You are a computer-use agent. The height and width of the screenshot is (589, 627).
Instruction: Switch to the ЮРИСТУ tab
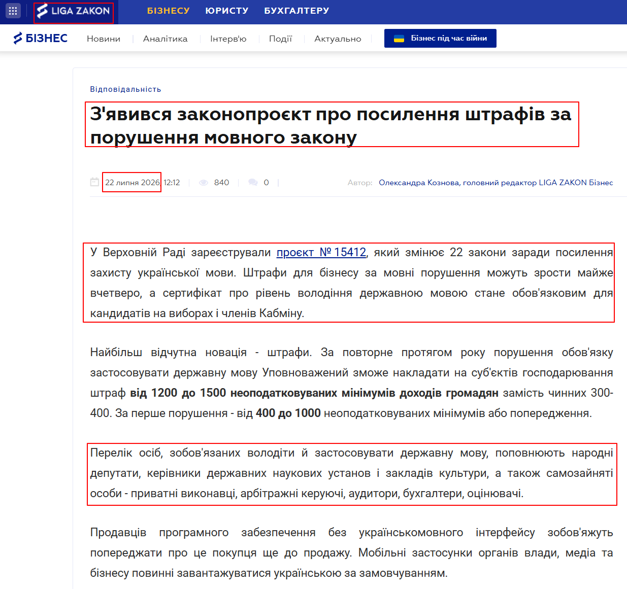point(227,11)
